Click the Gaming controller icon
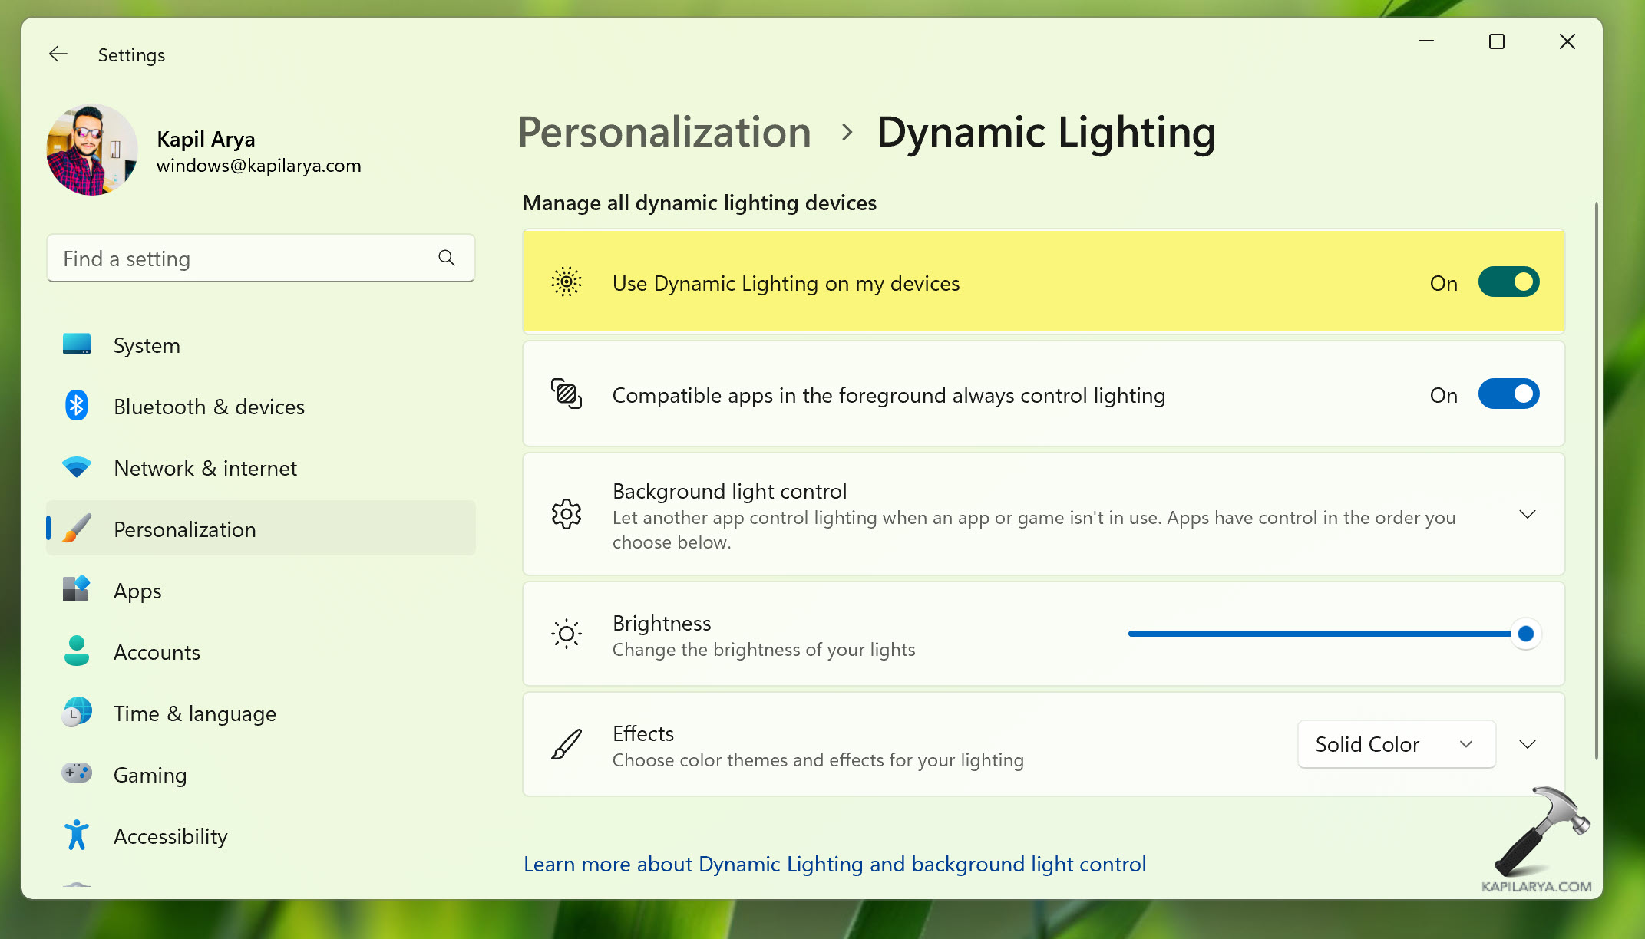Screen dimensions: 1645x939 [x=77, y=773]
